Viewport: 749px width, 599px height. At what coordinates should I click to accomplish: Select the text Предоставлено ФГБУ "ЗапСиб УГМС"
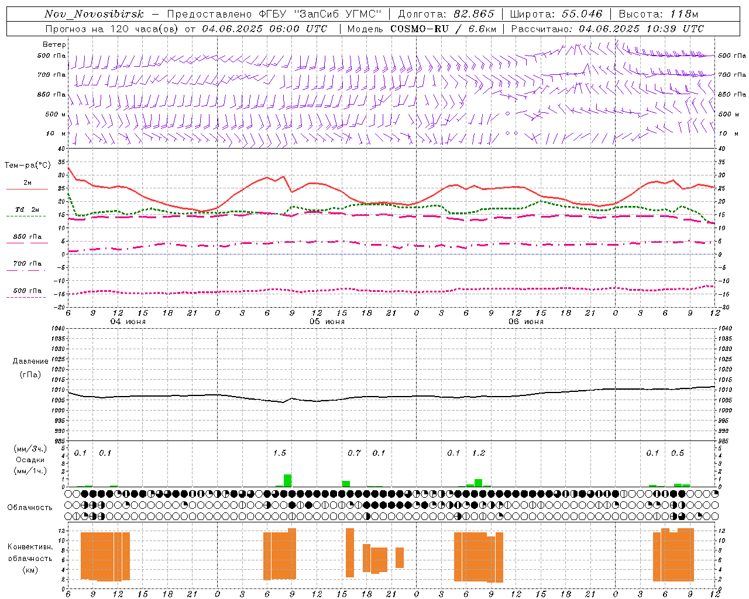[274, 14]
